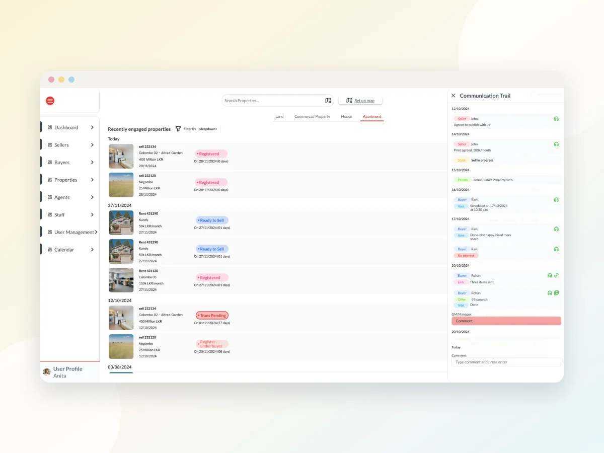Click 'Ikman, Lanka Property web' text
The height and width of the screenshot is (453, 604).
tap(493, 180)
